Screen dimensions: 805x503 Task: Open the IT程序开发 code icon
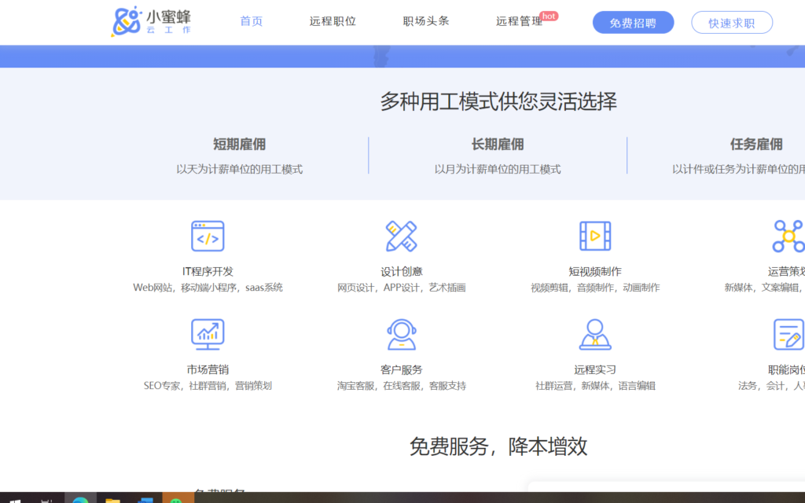(208, 236)
